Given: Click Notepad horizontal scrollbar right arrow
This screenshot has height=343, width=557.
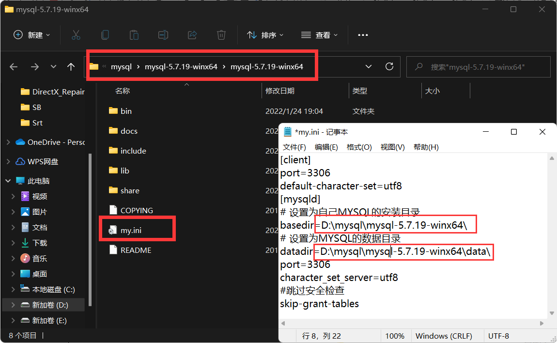Looking at the screenshot, I should [542, 324].
